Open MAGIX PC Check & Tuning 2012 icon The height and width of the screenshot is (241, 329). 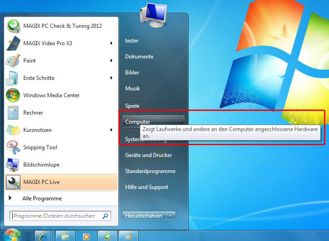pyautogui.click(x=13, y=26)
